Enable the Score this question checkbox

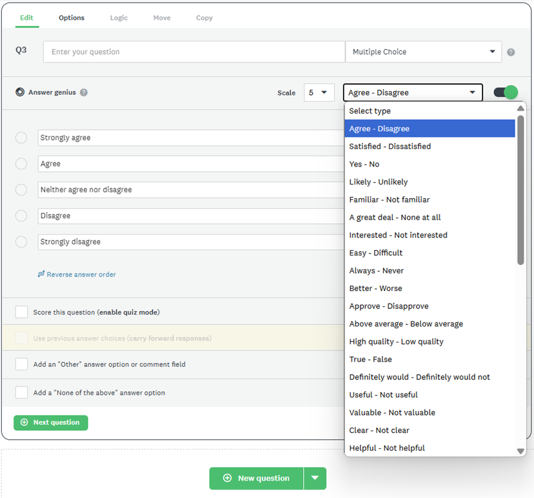point(22,312)
